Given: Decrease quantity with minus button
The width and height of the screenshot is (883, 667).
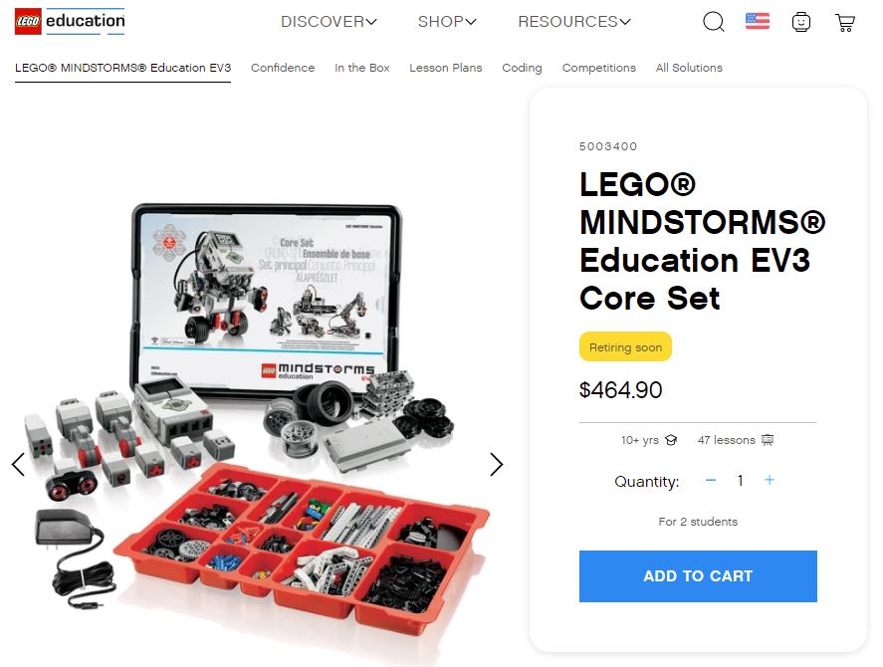Looking at the screenshot, I should tap(711, 480).
